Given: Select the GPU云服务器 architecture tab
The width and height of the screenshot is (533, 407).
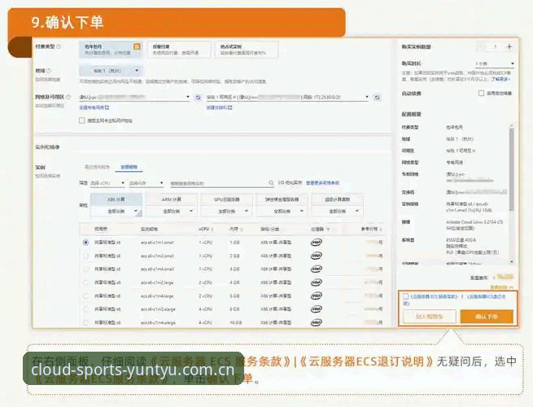Looking at the screenshot, I should coord(227,199).
